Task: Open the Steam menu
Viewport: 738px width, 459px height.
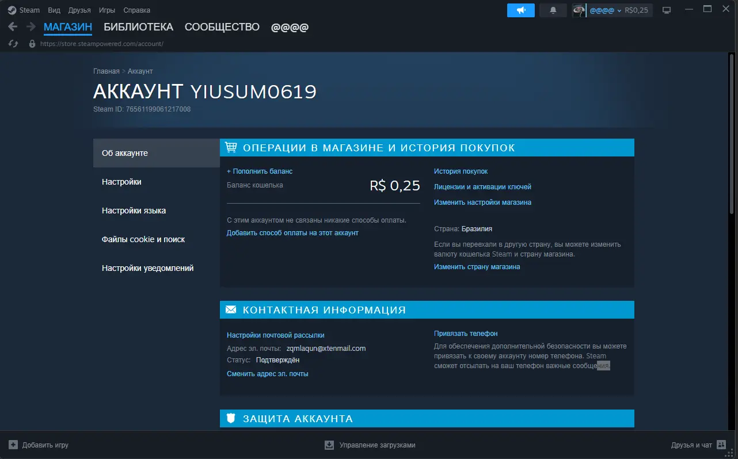Action: point(24,10)
